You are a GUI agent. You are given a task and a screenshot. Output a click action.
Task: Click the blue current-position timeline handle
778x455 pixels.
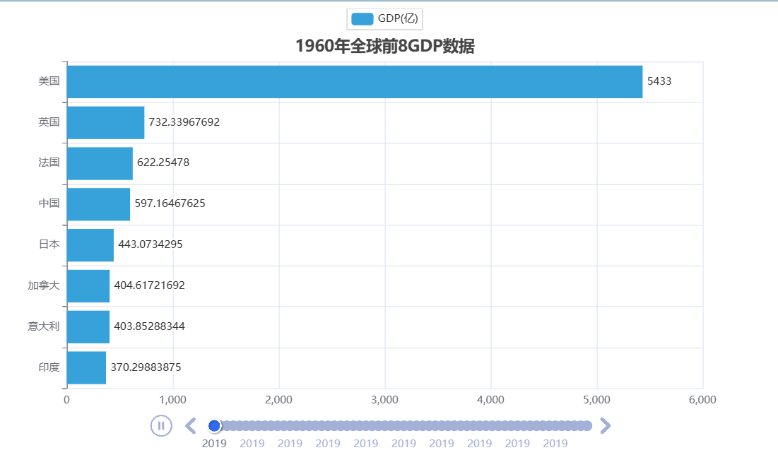pos(214,425)
